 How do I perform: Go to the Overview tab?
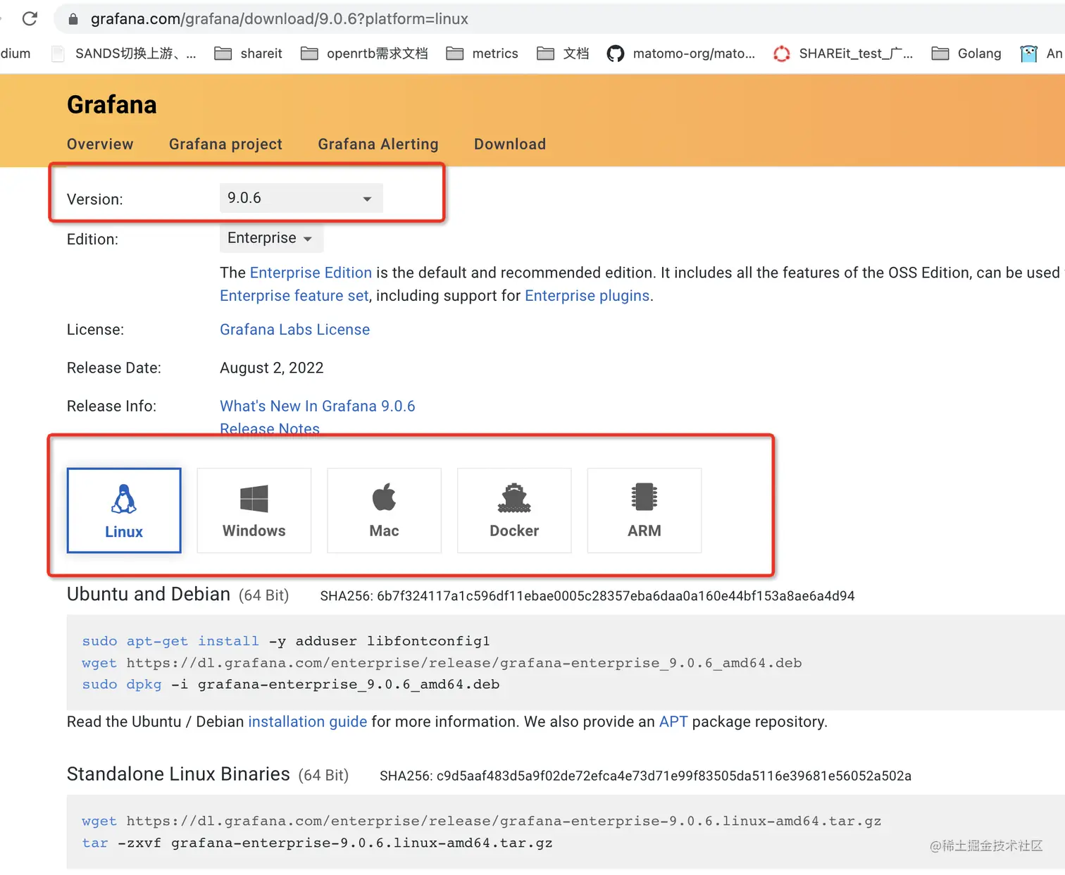(100, 144)
